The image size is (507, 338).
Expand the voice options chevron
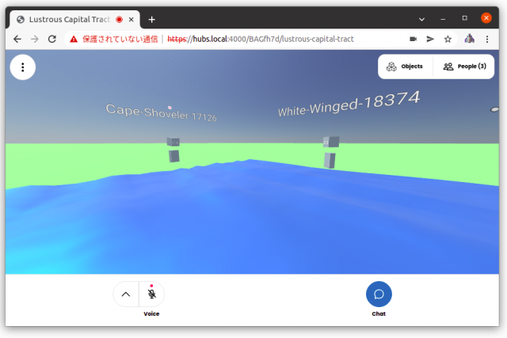126,294
